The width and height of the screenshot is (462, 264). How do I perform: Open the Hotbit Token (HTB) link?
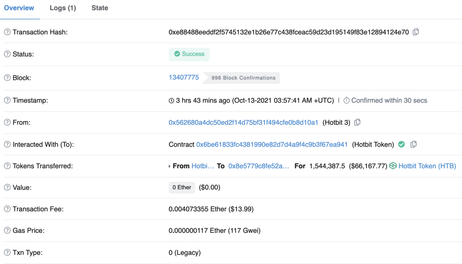(x=427, y=166)
